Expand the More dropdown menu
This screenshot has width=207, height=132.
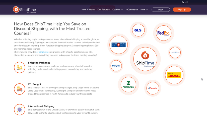tap(144, 10)
